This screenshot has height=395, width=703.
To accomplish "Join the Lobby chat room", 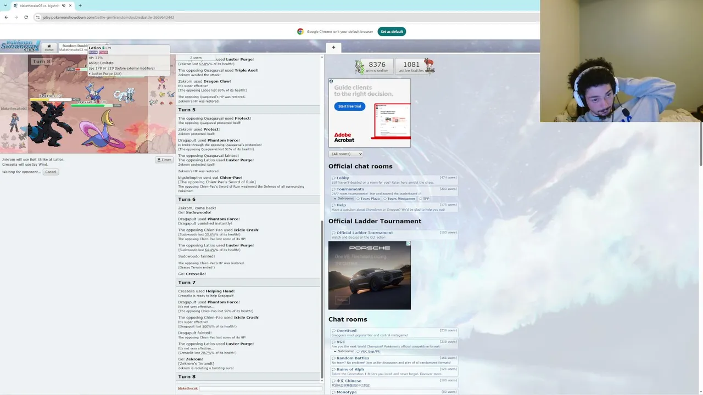I will pyautogui.click(x=393, y=180).
